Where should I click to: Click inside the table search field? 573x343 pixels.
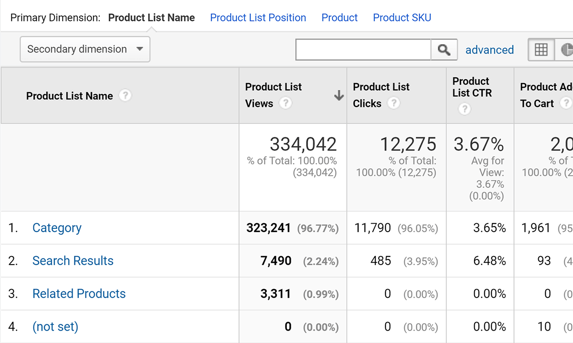point(363,50)
